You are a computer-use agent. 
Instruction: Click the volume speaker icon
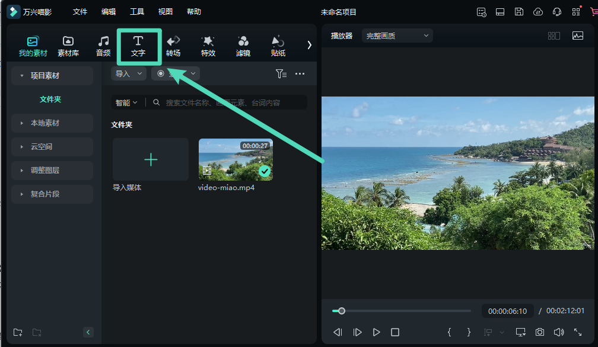click(559, 332)
